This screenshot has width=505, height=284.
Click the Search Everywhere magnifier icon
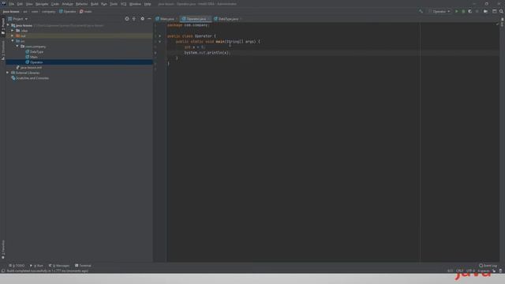pos(501,11)
